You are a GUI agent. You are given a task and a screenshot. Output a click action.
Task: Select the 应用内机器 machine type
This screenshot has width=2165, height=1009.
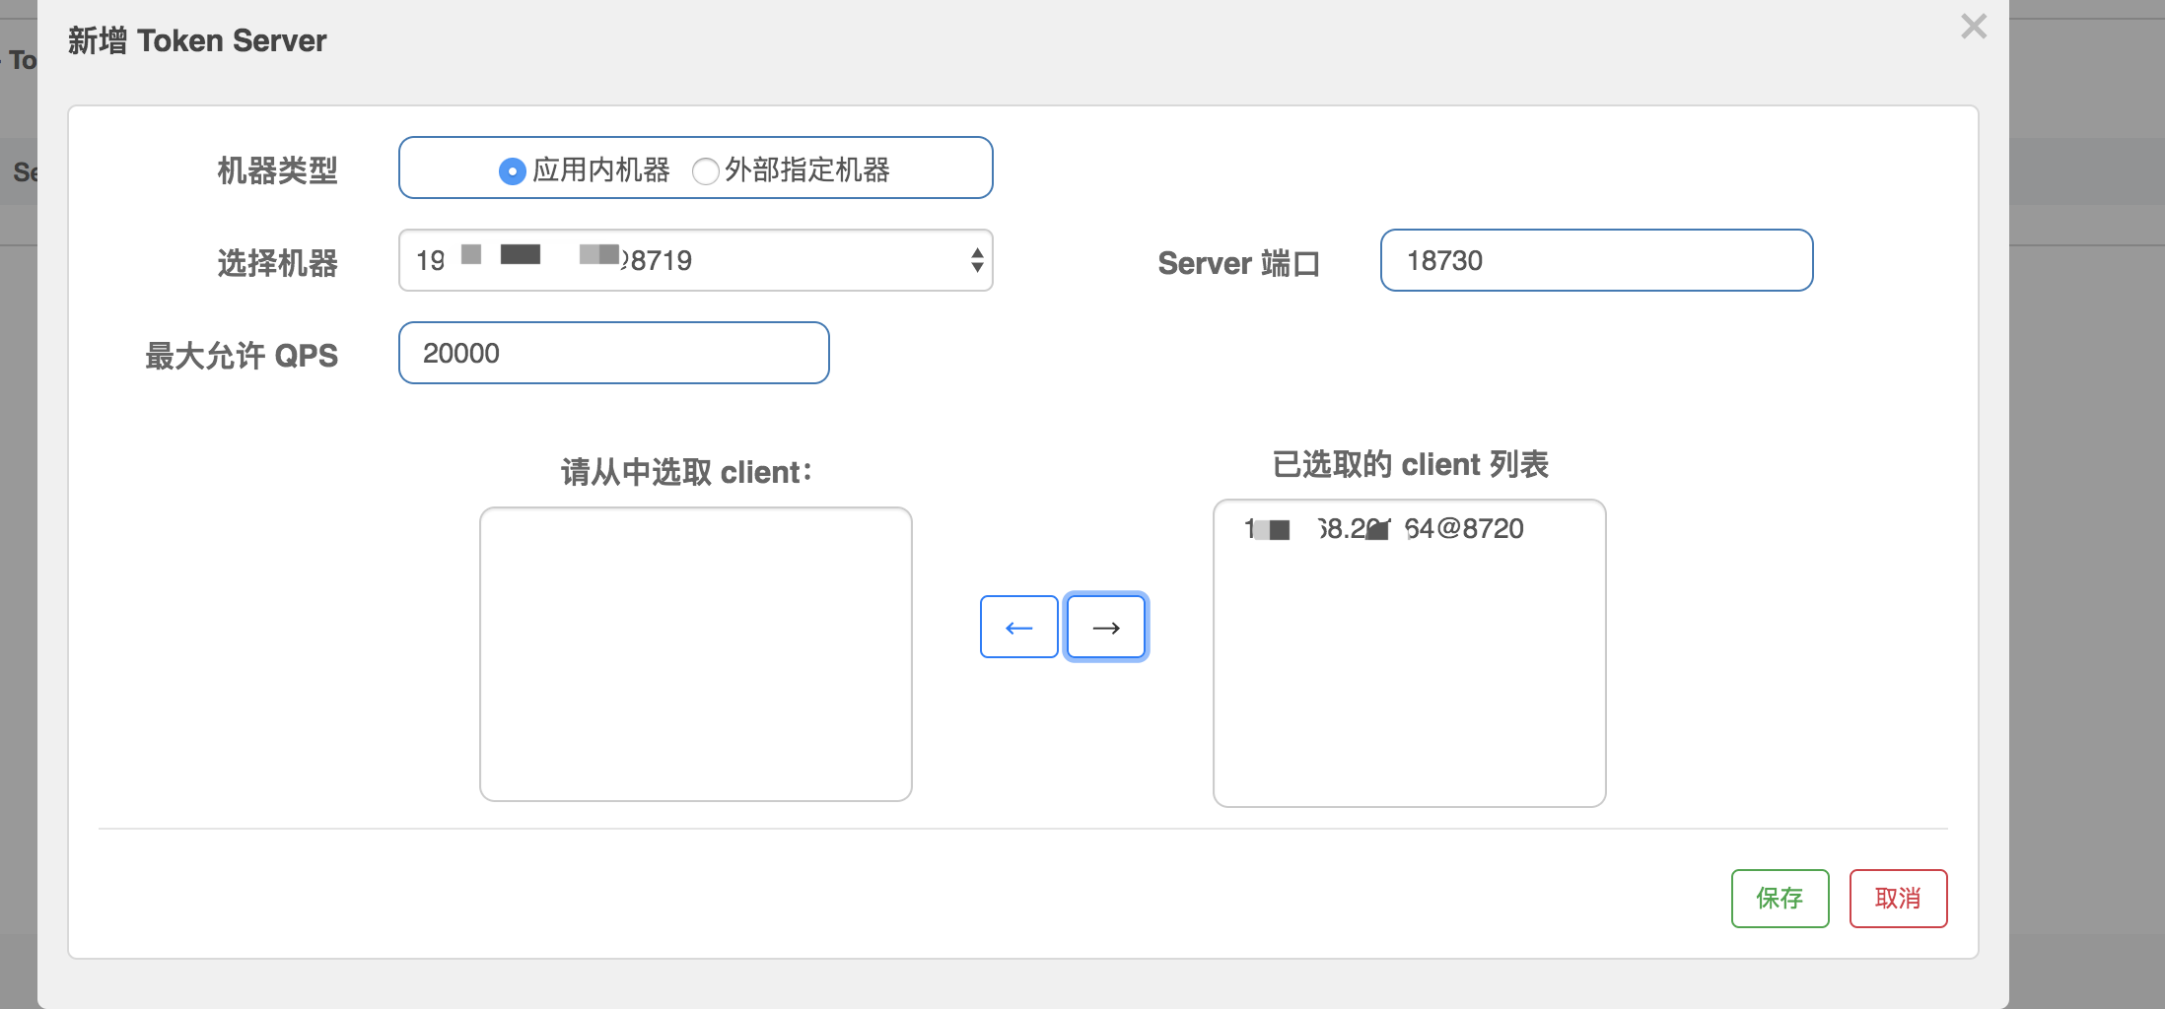click(x=512, y=170)
